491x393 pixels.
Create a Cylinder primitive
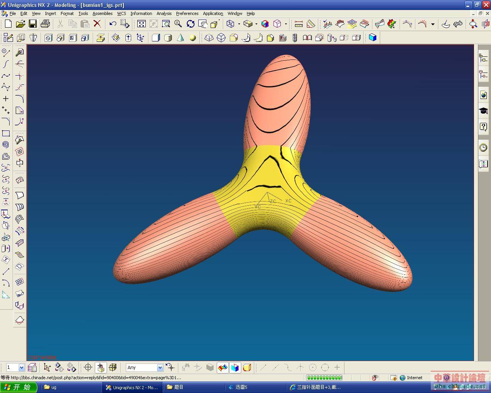coord(168,38)
